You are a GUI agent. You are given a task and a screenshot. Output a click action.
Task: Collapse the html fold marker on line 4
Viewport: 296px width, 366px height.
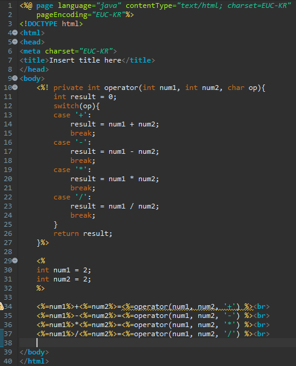tap(15, 33)
